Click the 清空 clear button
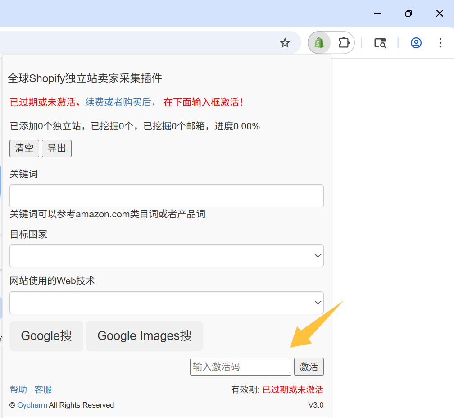Screen dimensions: 454x418 24,148
